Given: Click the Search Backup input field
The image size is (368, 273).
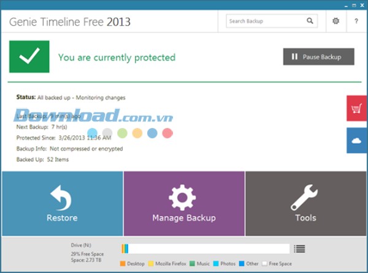Looking at the screenshot, I should click(x=266, y=21).
